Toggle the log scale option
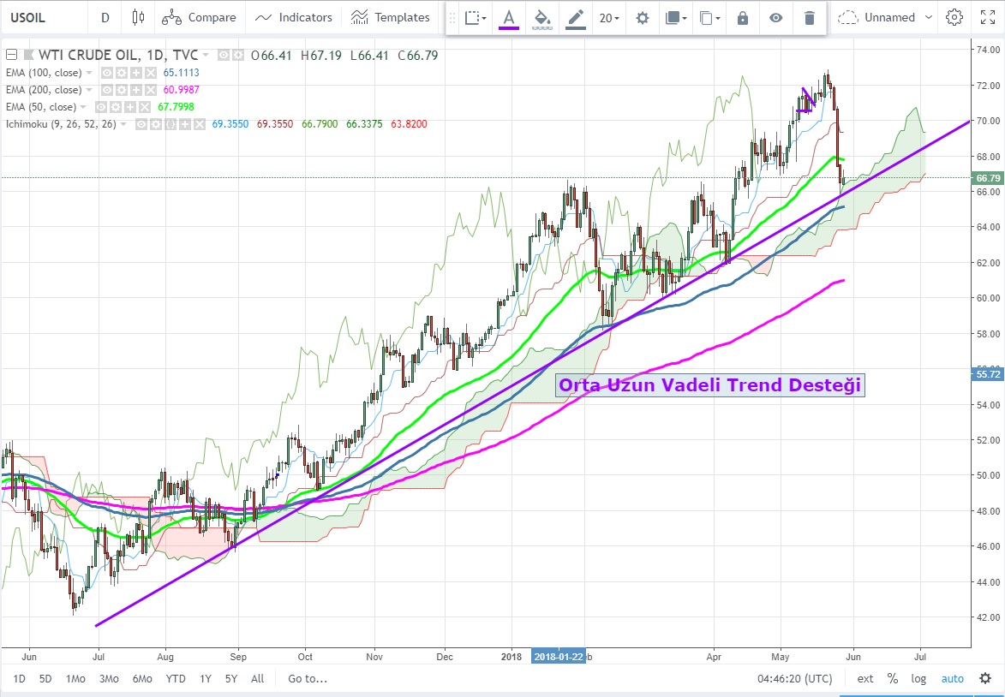 (918, 678)
